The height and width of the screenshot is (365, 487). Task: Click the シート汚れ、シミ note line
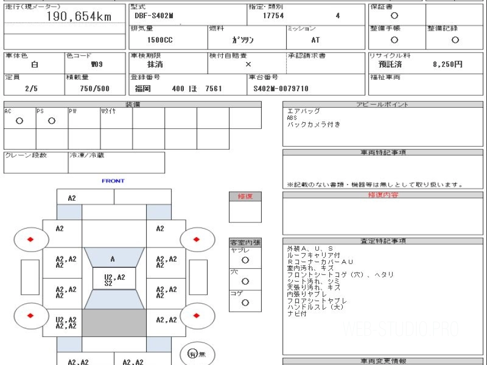[x=313, y=281]
